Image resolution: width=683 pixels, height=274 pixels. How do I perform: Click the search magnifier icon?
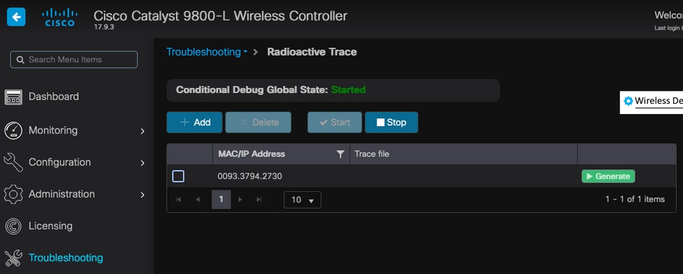(x=20, y=59)
